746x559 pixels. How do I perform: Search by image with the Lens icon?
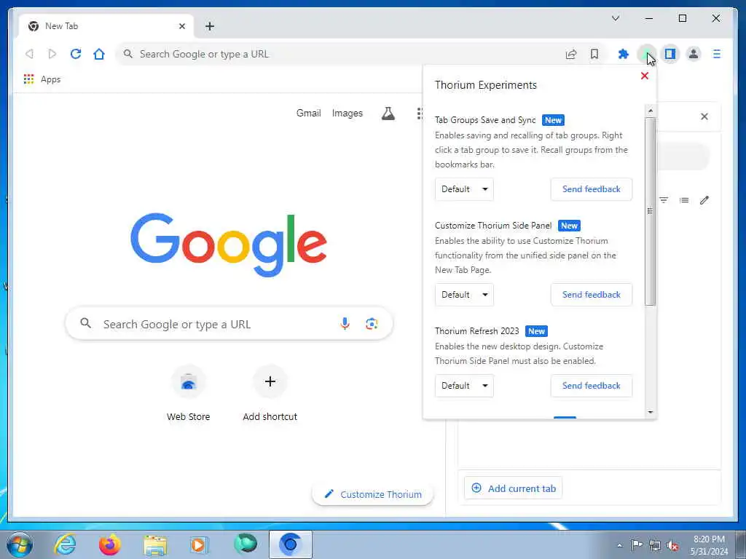(x=372, y=324)
